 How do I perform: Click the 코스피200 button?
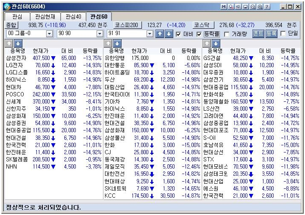tap(128, 25)
